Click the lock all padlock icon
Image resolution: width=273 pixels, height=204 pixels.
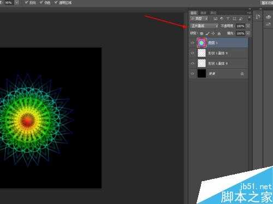219,33
